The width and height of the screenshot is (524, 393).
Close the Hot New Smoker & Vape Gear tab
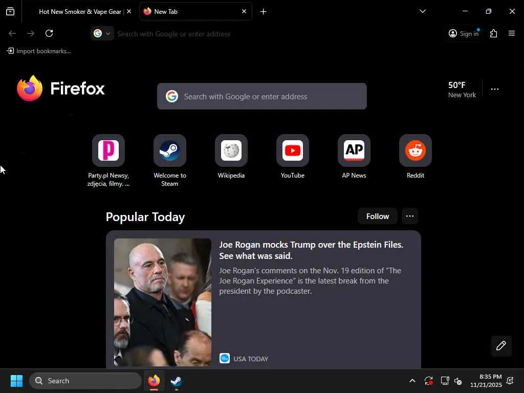[129, 11]
